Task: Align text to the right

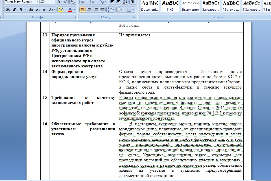Action: click(x=96, y=10)
